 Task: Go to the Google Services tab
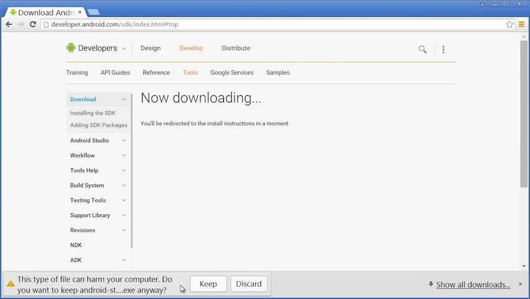232,72
